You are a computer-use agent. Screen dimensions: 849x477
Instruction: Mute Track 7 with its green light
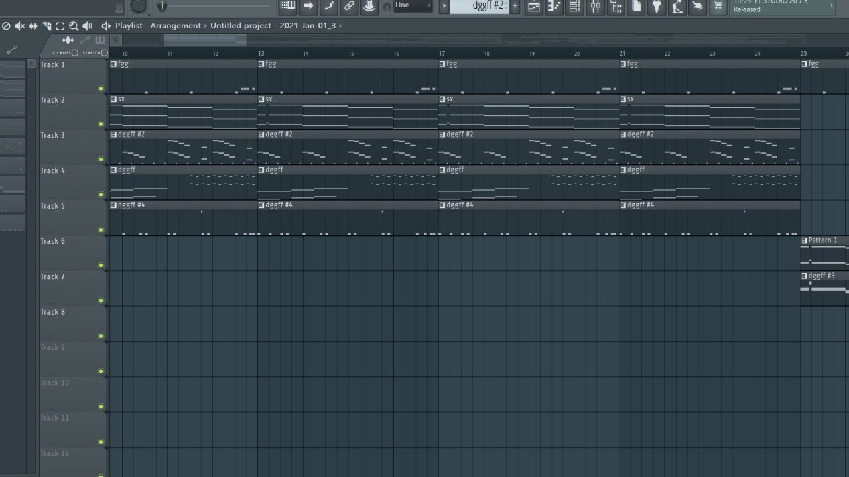[101, 301]
